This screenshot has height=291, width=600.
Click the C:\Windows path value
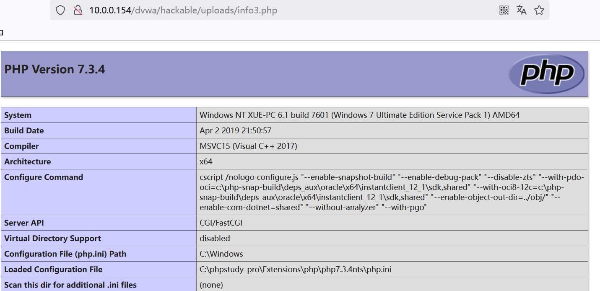coord(221,254)
